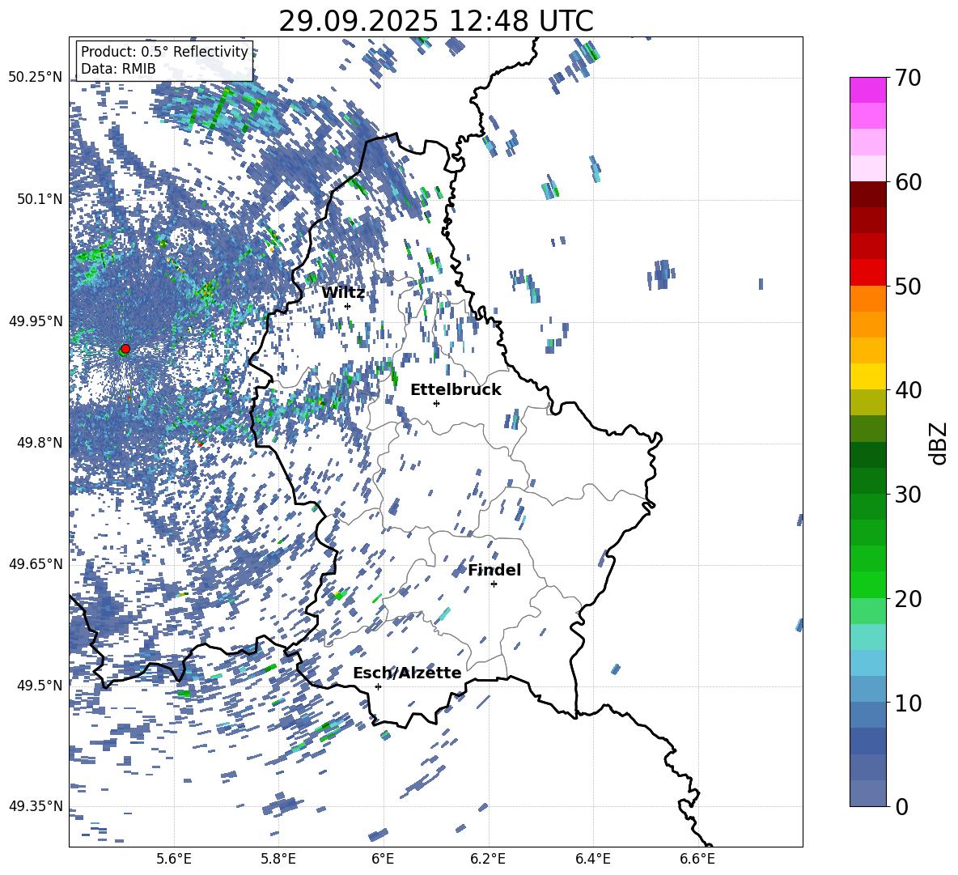
Task: Click the 6.4°E longitude label
Action: point(592,859)
